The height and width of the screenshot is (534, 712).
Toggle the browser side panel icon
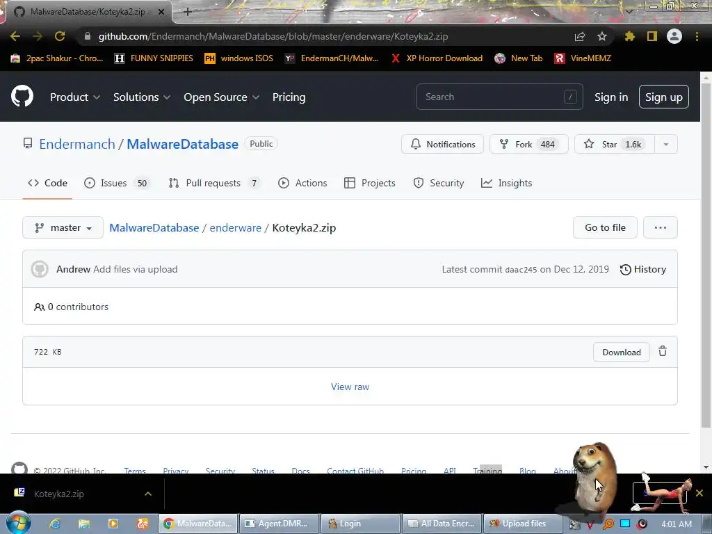pyautogui.click(x=652, y=36)
